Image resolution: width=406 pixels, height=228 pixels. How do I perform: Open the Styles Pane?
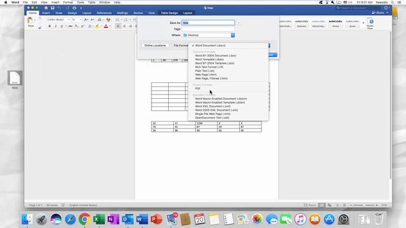coord(370,23)
